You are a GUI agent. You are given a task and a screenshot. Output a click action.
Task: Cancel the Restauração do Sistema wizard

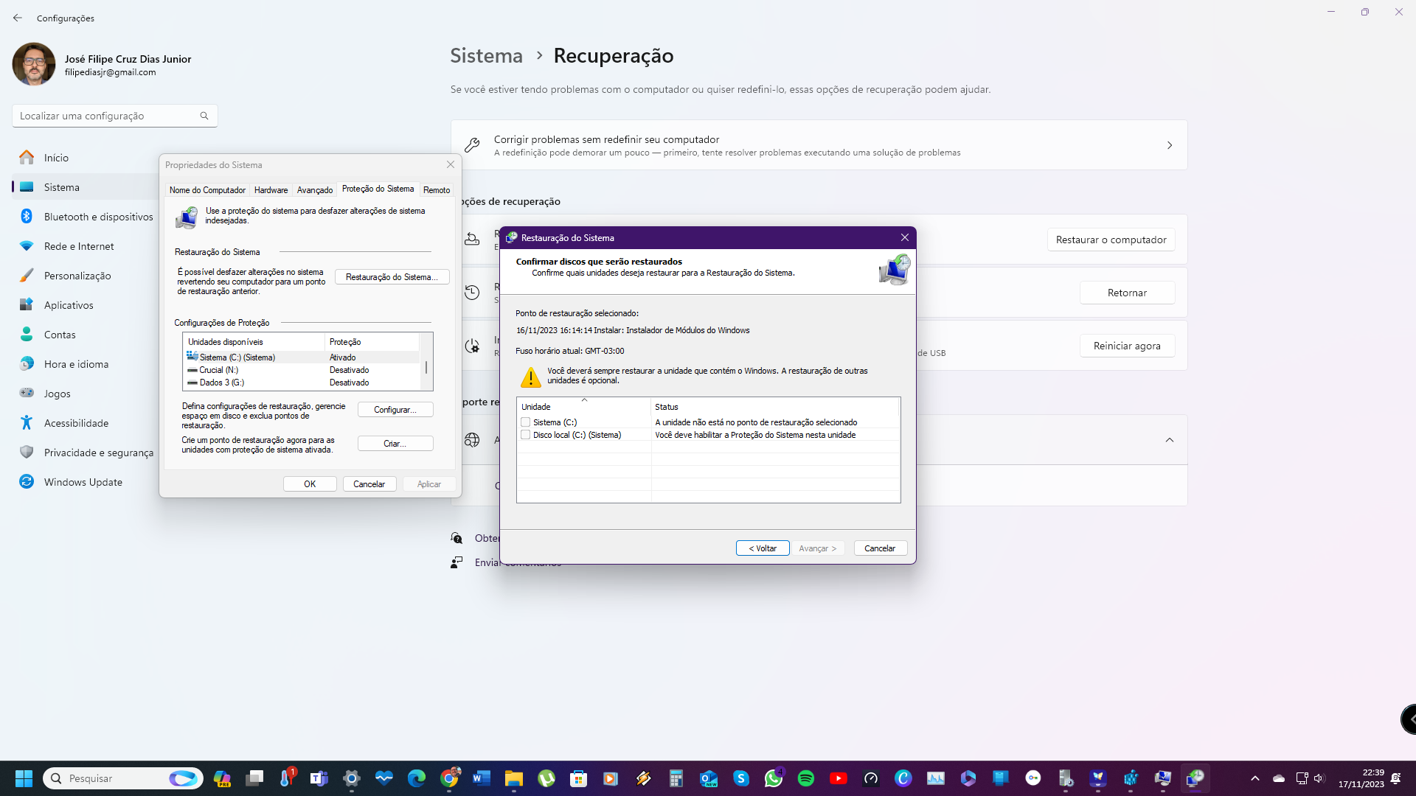point(880,548)
